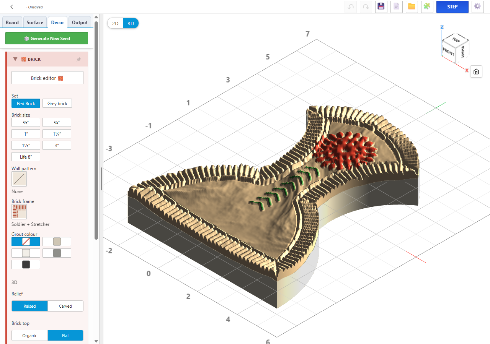Open the Brick editor
This screenshot has width=490, height=344.
(47, 78)
